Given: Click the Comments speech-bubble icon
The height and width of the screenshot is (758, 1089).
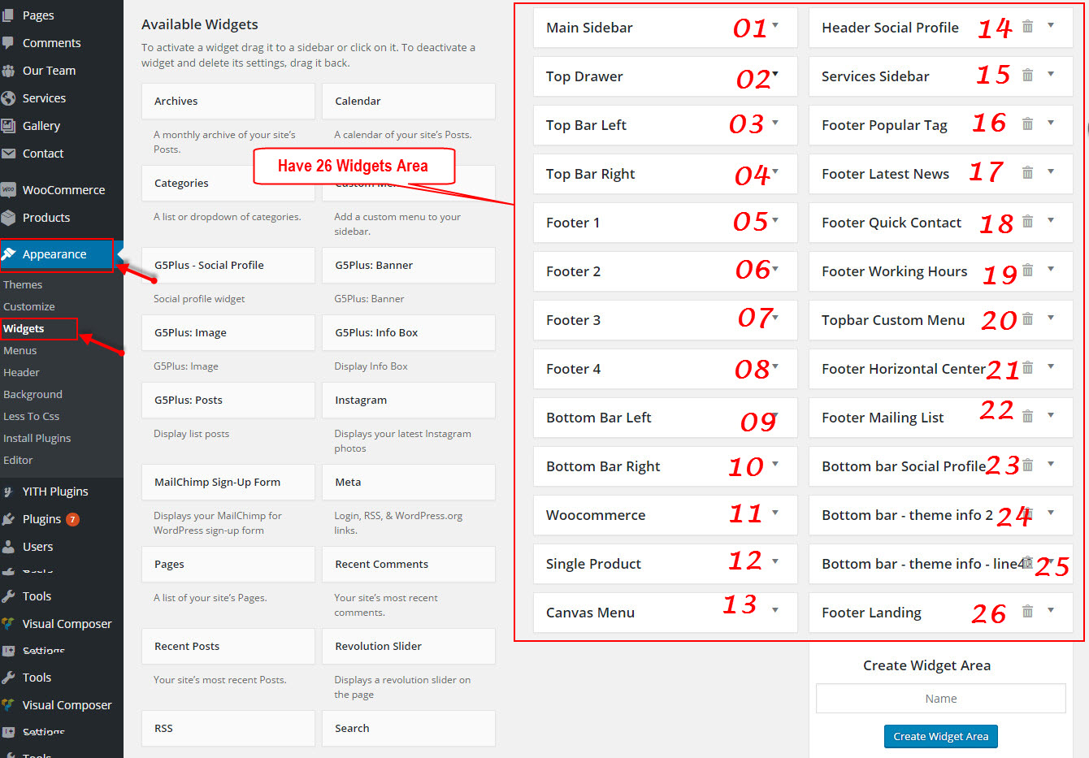Looking at the screenshot, I should 8,42.
